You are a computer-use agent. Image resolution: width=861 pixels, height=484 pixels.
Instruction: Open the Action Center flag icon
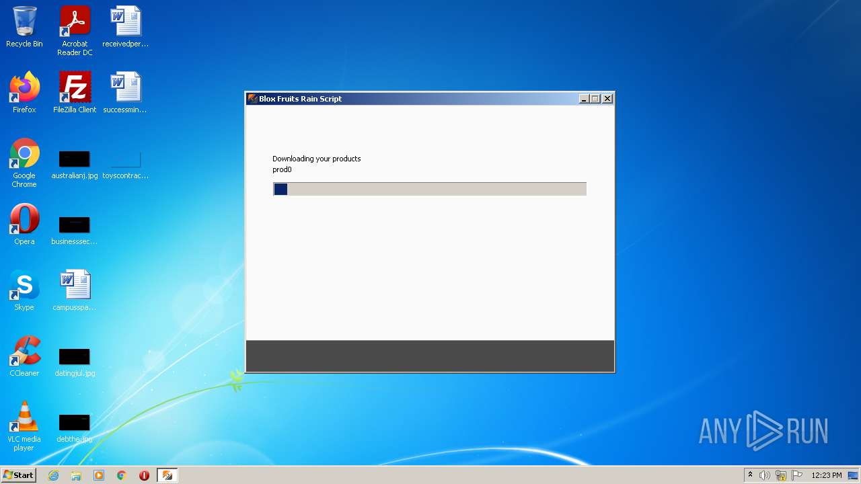coord(797,475)
